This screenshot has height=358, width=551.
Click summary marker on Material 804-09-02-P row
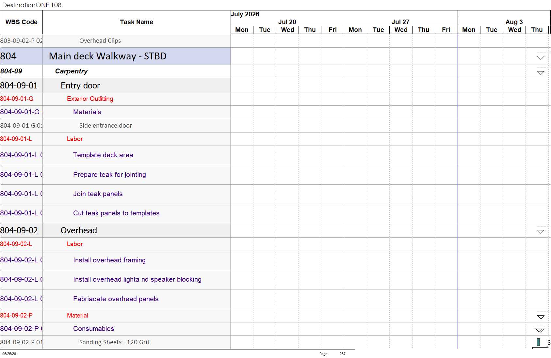541,317
